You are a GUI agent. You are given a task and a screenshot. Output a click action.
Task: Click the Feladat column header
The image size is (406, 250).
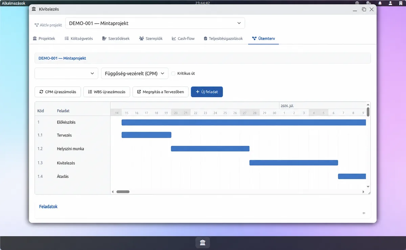(63, 111)
